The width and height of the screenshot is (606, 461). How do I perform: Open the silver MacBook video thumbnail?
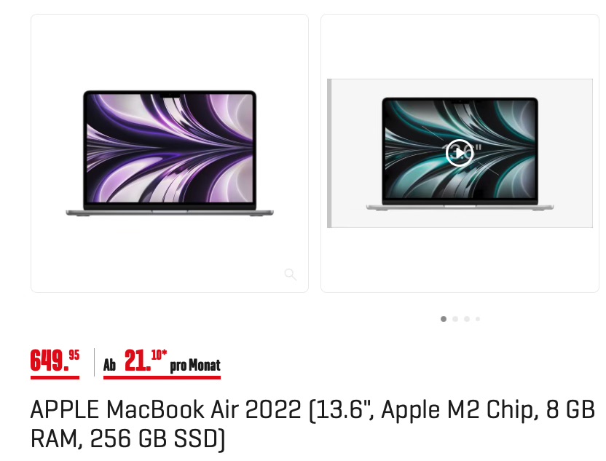(460, 154)
